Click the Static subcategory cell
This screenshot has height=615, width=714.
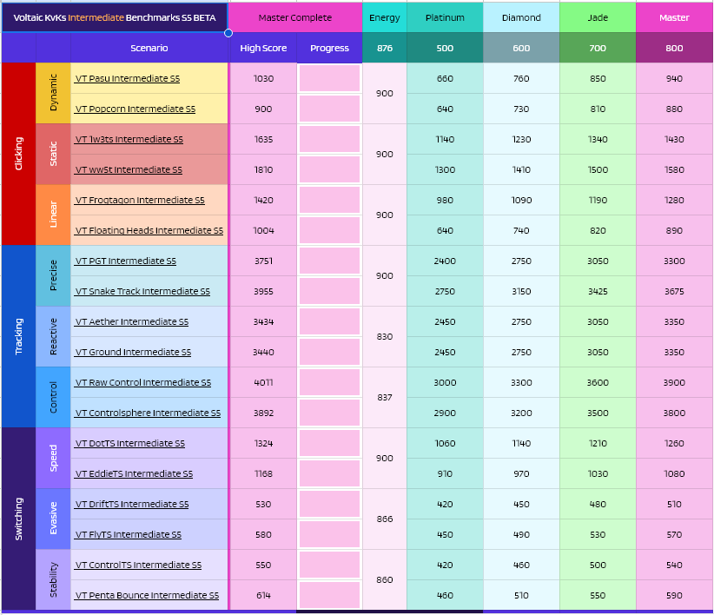[53, 155]
